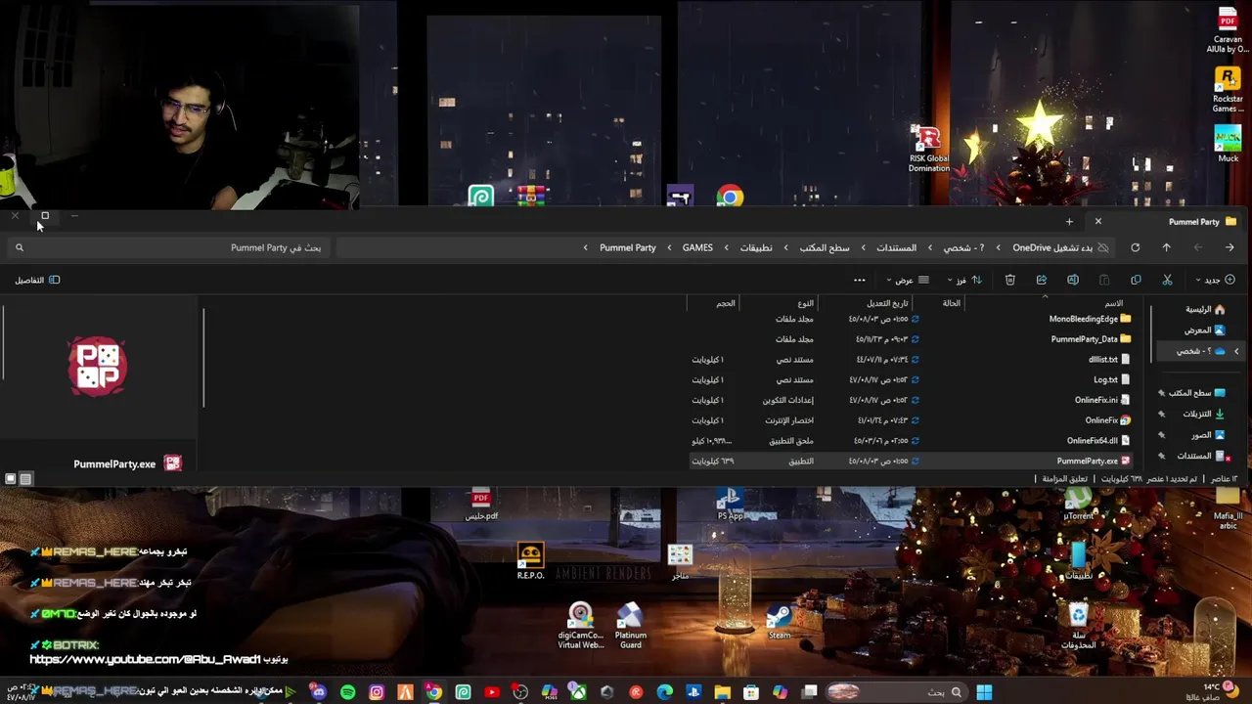The image size is (1252, 704).
Task: Open Rockstar Games desktop shortcut
Action: pos(1228,90)
